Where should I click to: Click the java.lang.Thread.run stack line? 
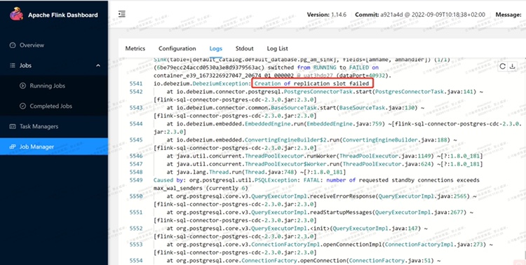[x=256, y=172]
